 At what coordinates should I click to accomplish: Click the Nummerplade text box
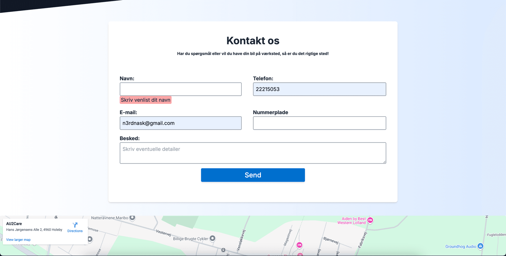[319, 123]
